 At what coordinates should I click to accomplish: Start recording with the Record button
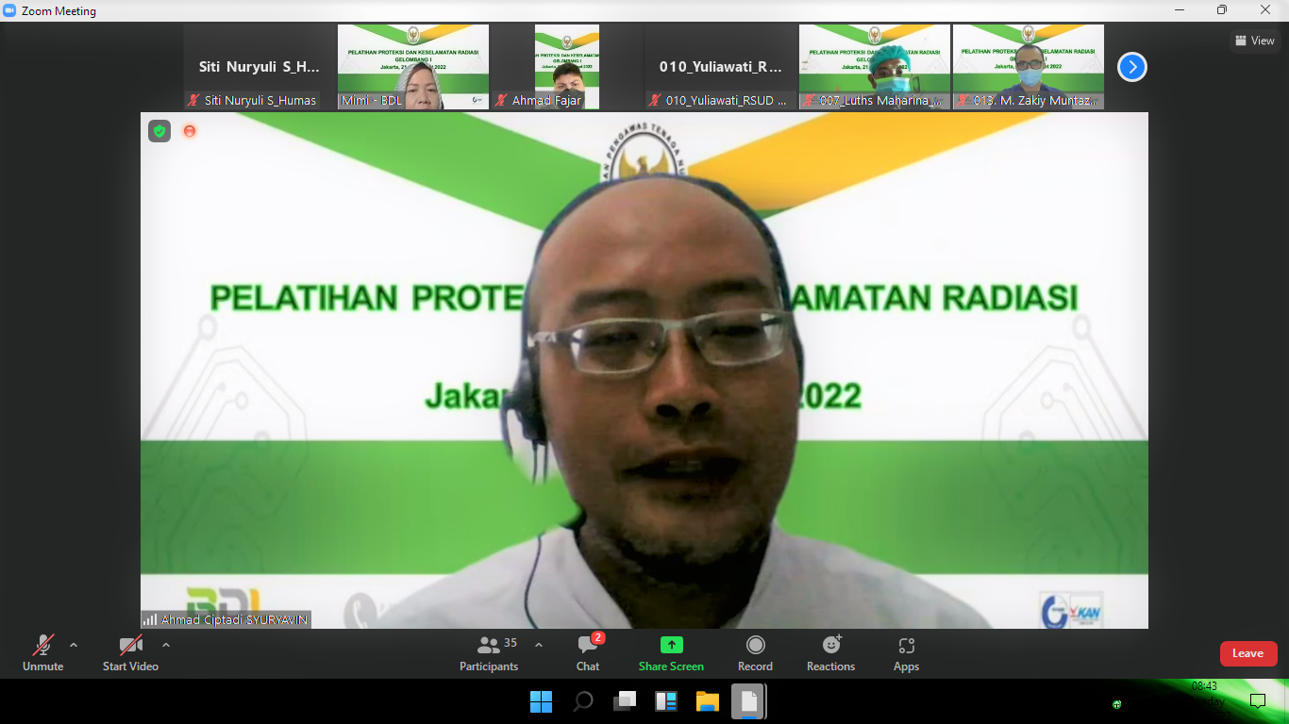(755, 653)
